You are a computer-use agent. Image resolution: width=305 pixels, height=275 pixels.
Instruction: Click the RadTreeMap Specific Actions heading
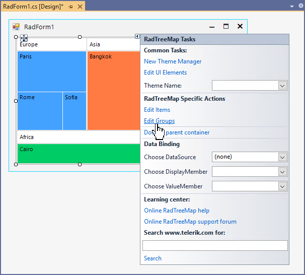[x=184, y=99]
